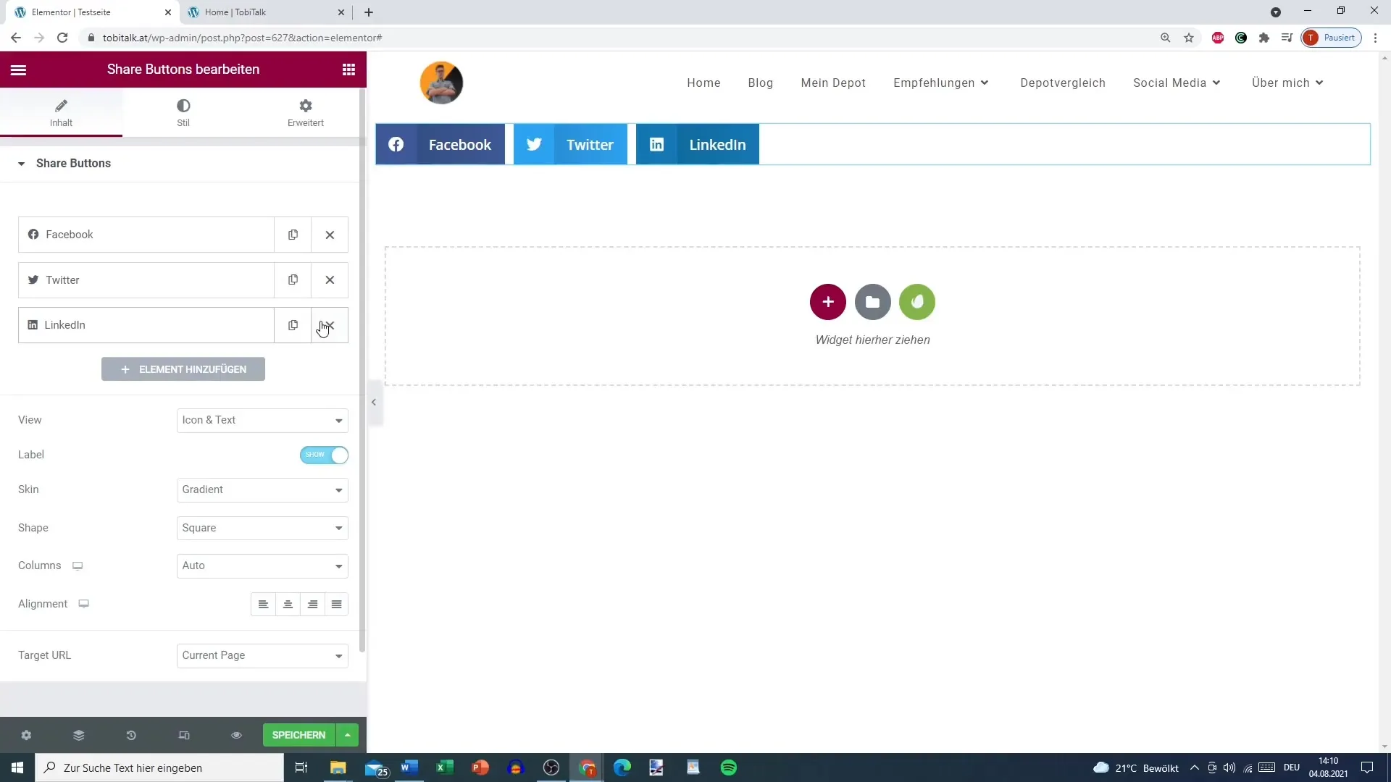Preview changes with the eye icon
The image size is (1391, 782).
[236, 736]
